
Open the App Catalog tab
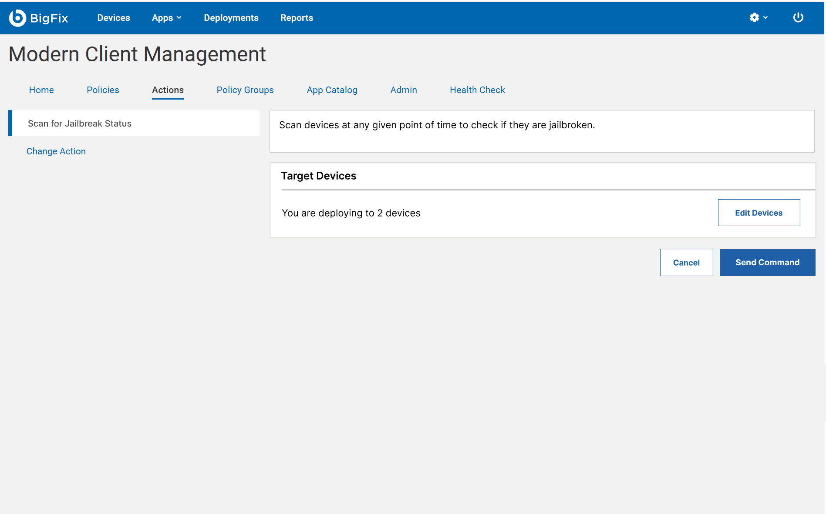click(x=332, y=90)
